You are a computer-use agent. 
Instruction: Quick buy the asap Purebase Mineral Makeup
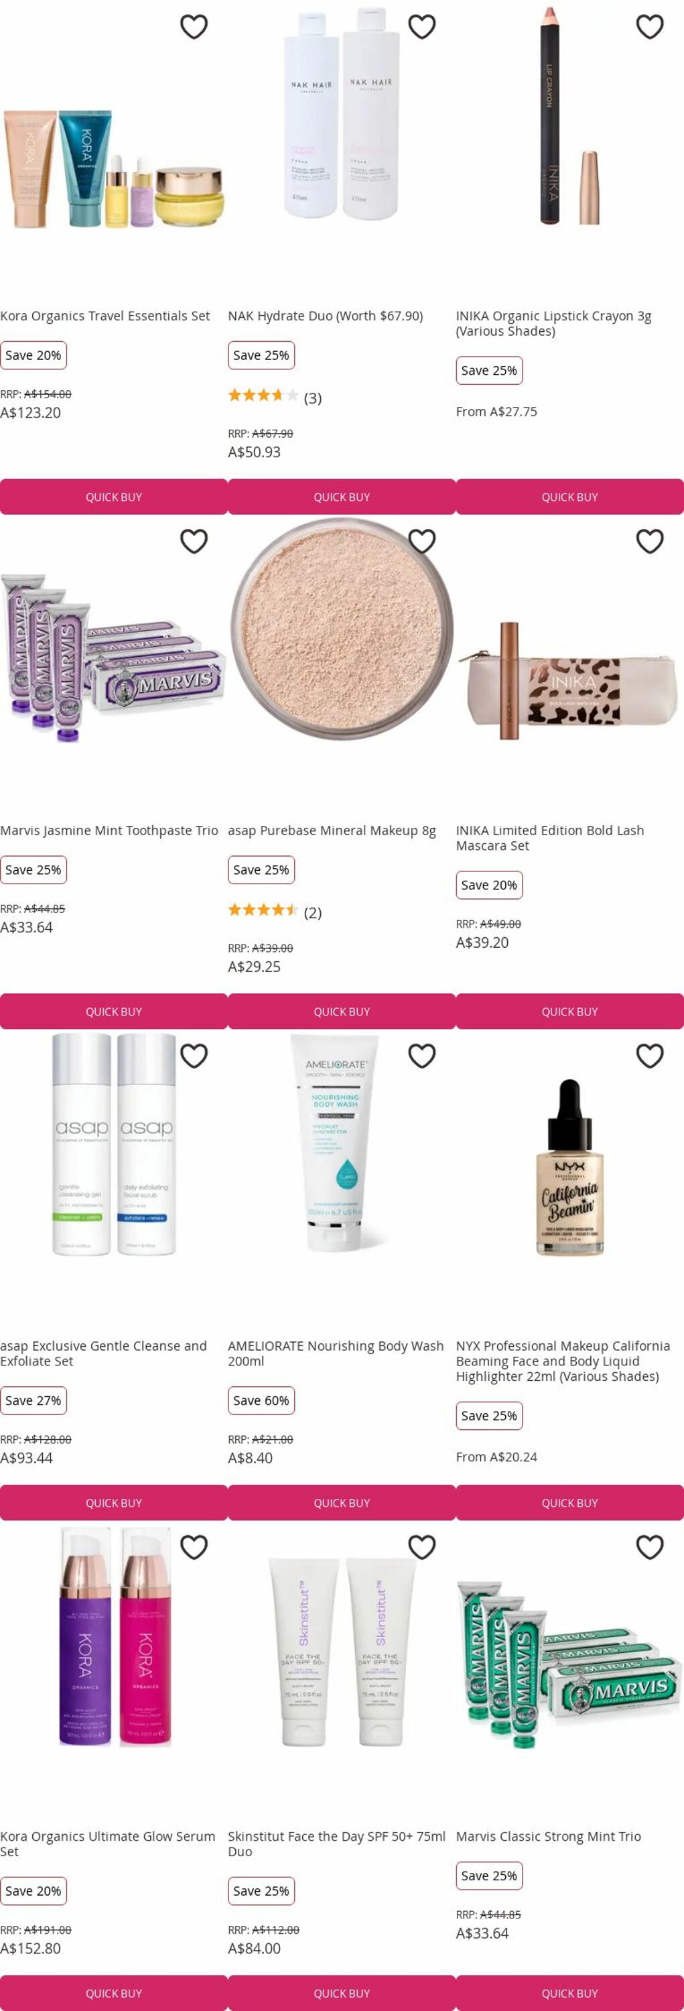click(x=342, y=1011)
